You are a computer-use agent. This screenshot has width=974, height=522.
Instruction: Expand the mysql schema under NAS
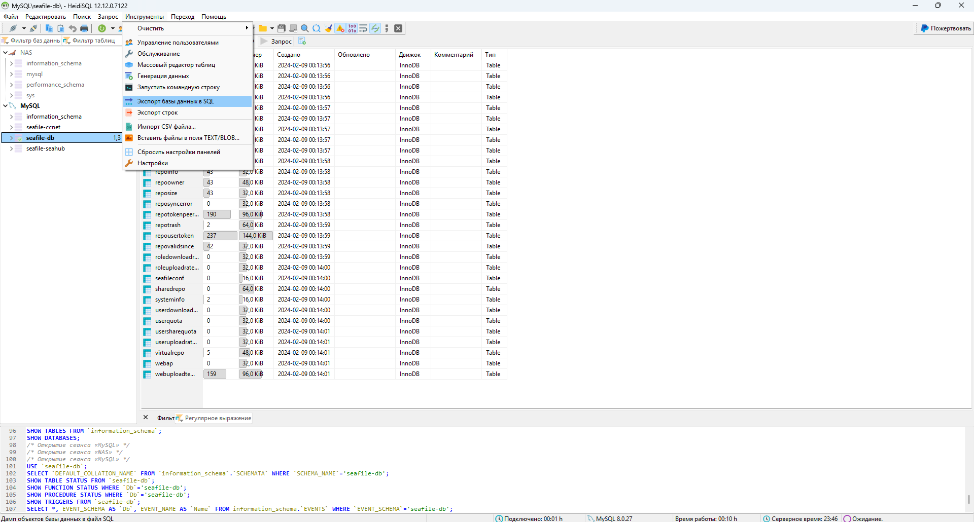coord(11,74)
